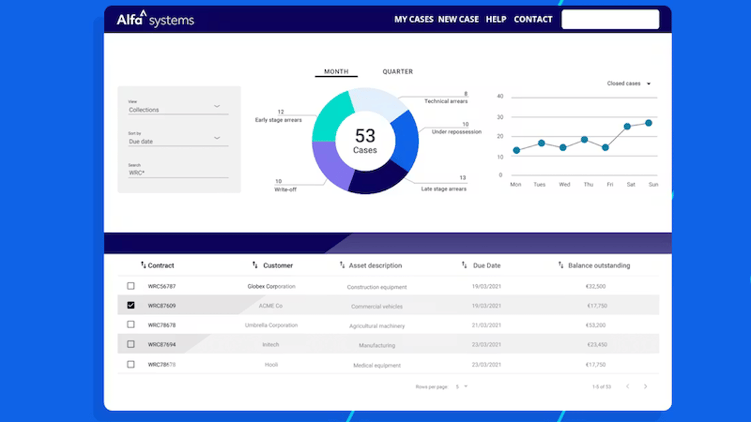Click the sort icon on Balance outstanding column
Image resolution: width=751 pixels, height=422 pixels.
click(x=561, y=265)
